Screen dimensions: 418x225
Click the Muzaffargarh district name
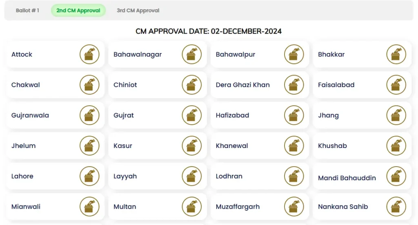click(x=238, y=207)
